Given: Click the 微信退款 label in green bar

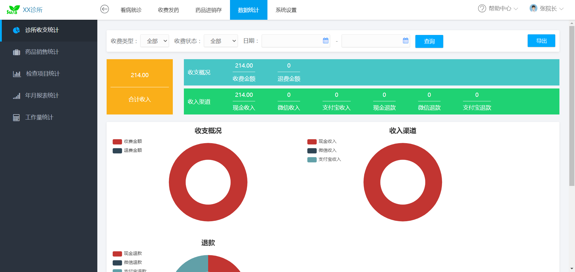Looking at the screenshot, I should (x=429, y=108).
